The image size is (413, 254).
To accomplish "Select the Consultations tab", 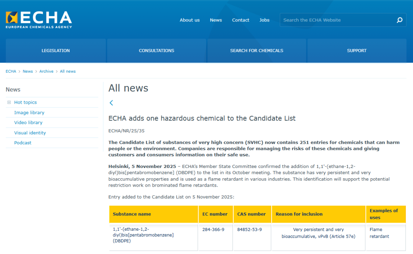I will tap(156, 50).
